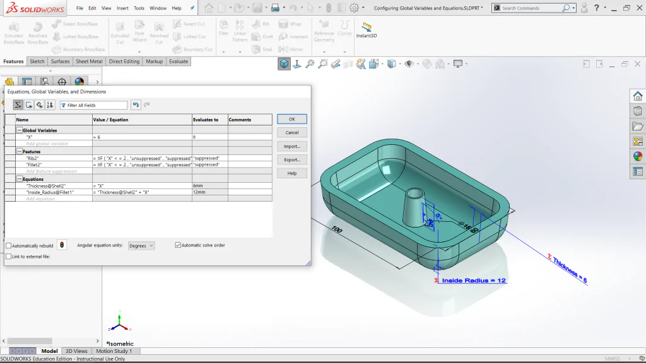This screenshot has height=363, width=646.
Task: Switch to Sketch Equation View icon
Action: click(x=29, y=105)
